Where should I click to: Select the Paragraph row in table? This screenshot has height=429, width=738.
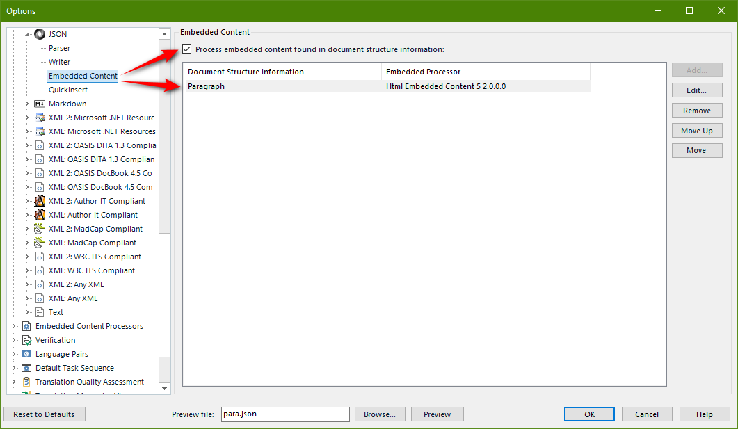[387, 86]
